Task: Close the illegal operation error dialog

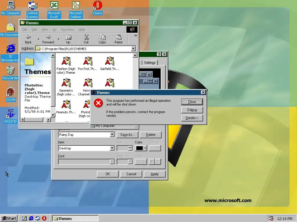Action: click(x=192, y=102)
